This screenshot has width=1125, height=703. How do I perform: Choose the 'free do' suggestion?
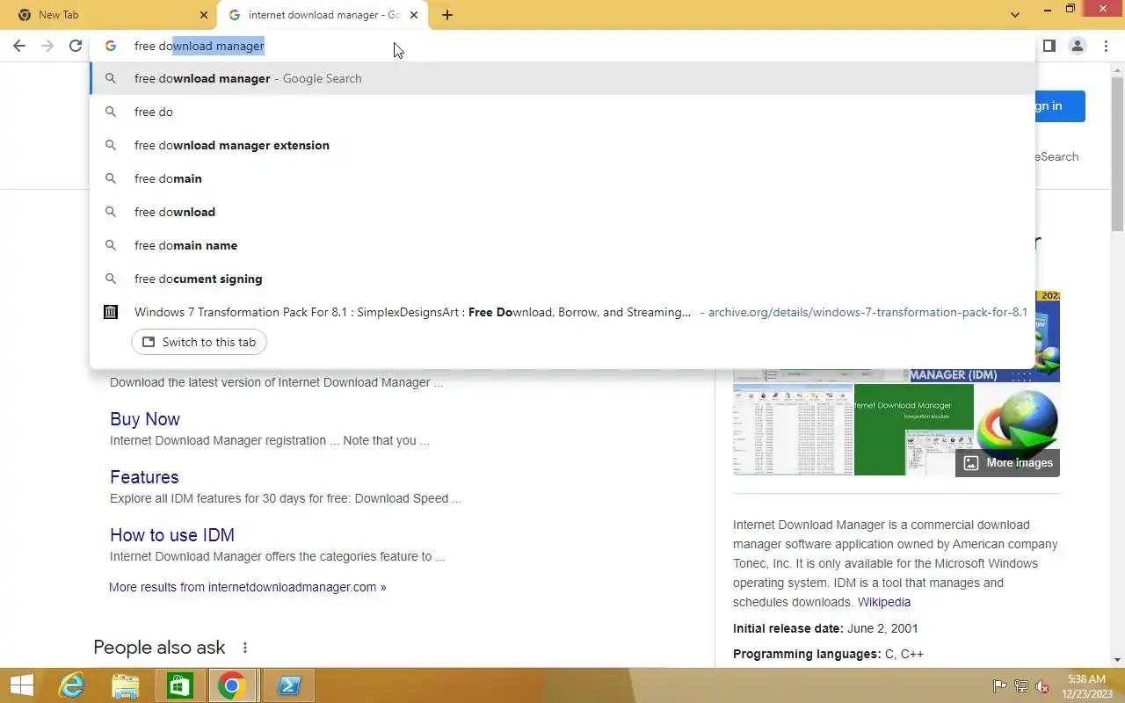point(562,112)
